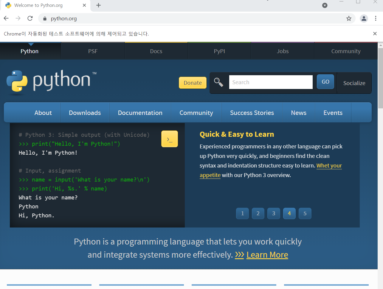Dismiss the automated test software infobar
This screenshot has width=383, height=289.
[375, 33]
